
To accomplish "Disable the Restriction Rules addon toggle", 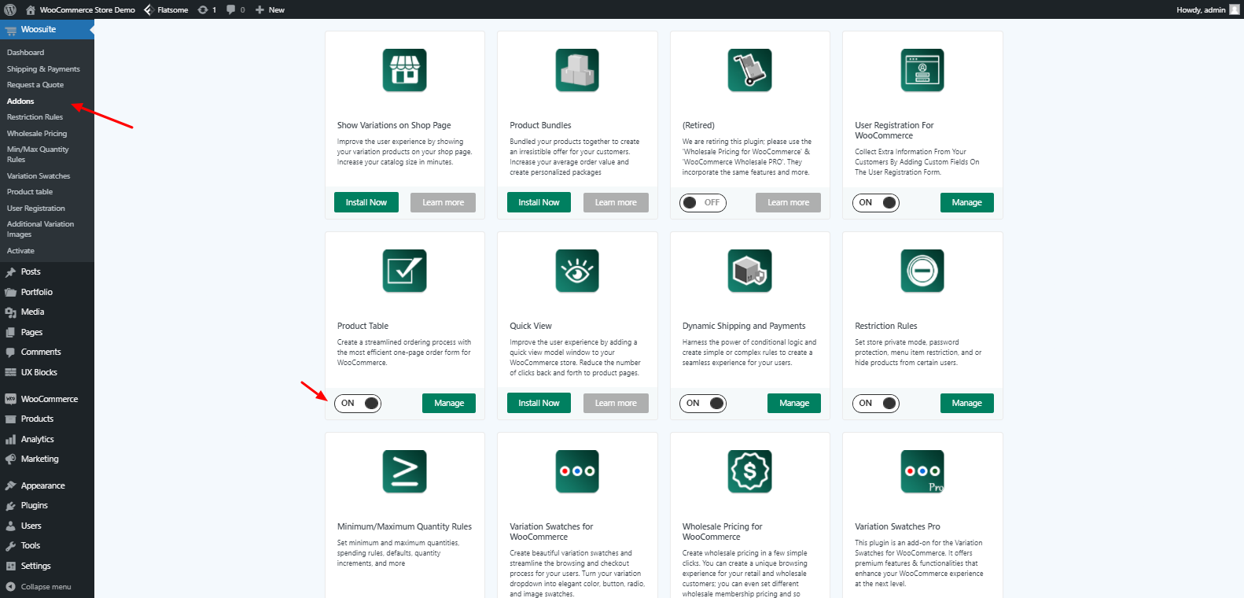I will pos(876,403).
